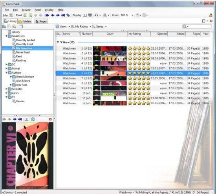
Task: Click the blue icon after the last-page arrow
Action: click(68, 15)
